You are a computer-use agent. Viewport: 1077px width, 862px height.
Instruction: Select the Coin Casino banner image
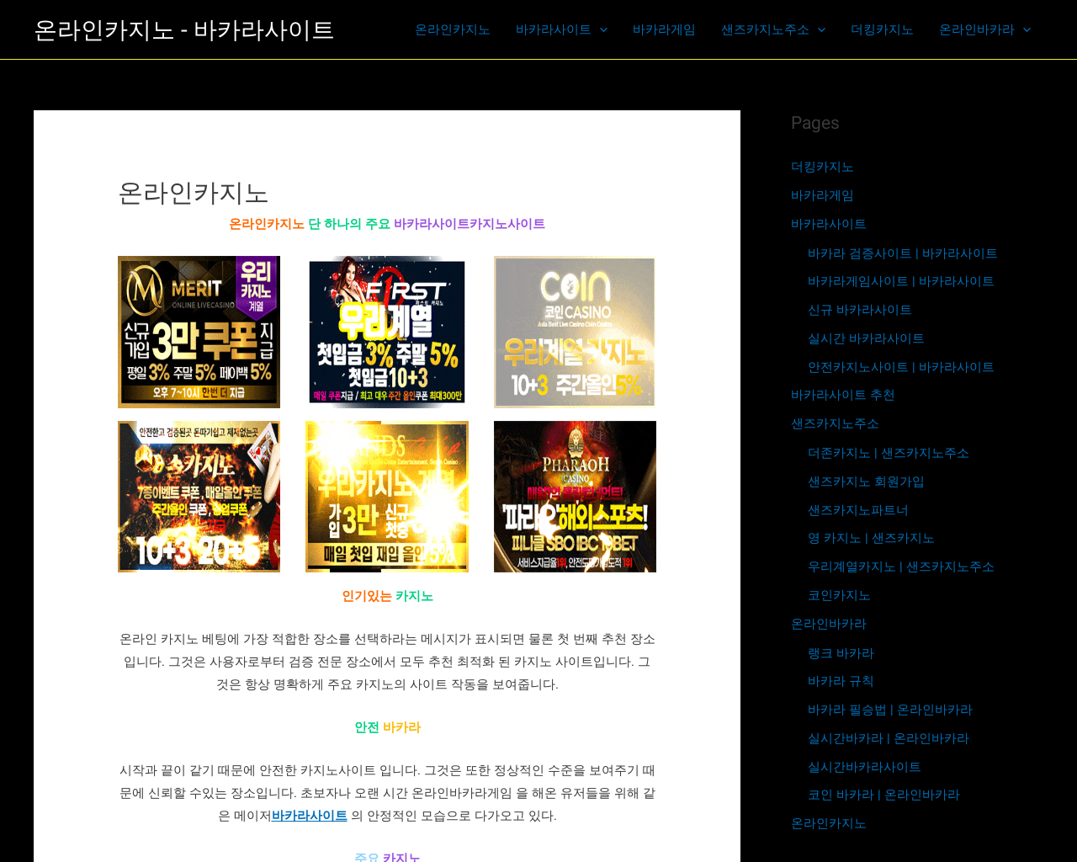click(575, 332)
